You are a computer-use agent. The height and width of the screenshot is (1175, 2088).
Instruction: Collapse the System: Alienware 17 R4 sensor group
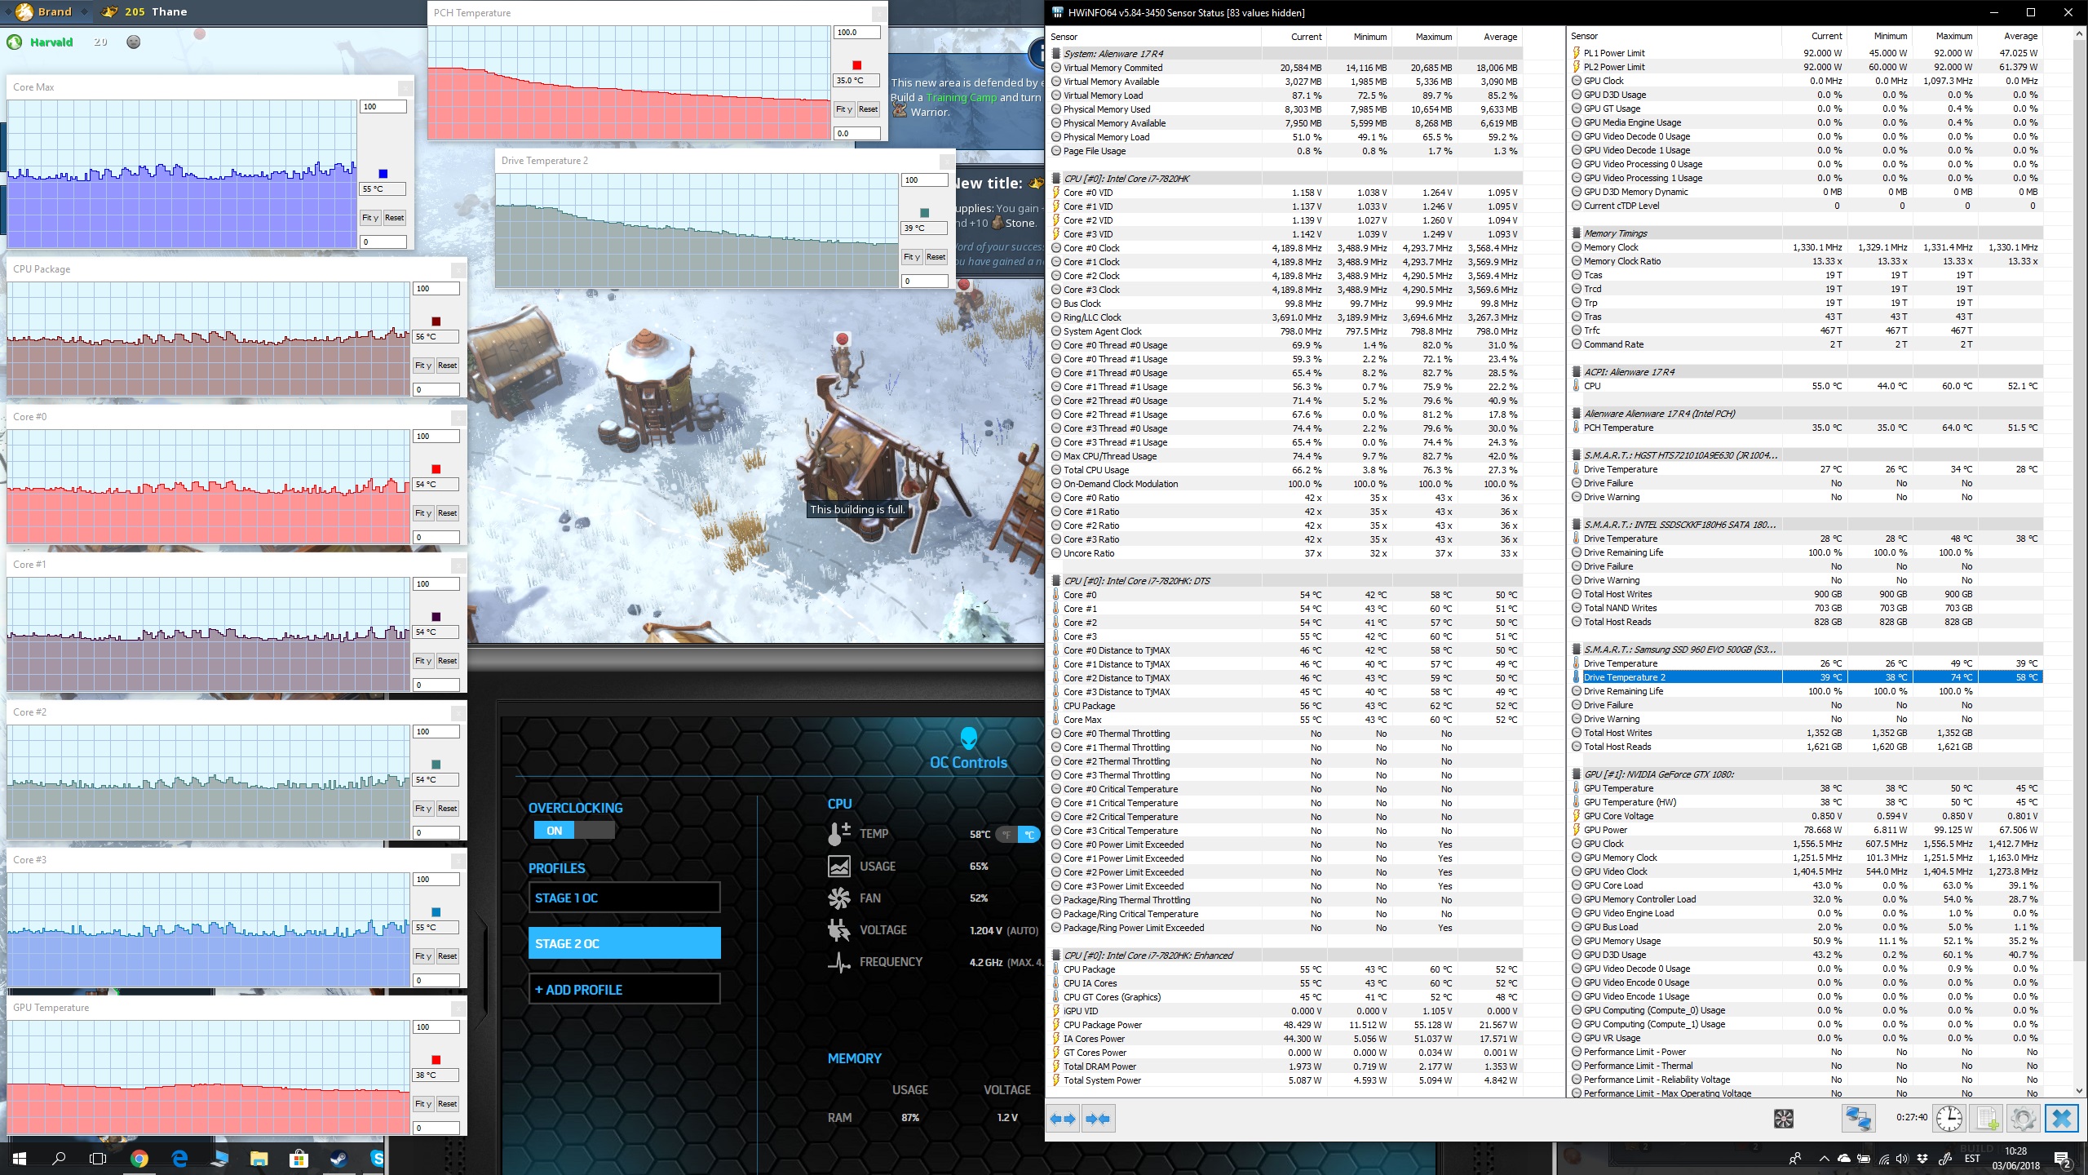pyautogui.click(x=1056, y=54)
